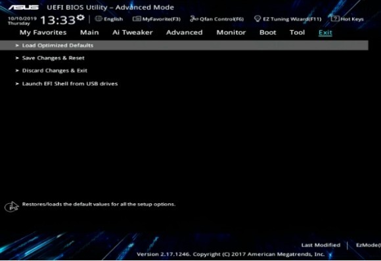
Task: Choose Load Optimized Defaults
Action: pyautogui.click(x=184, y=45)
